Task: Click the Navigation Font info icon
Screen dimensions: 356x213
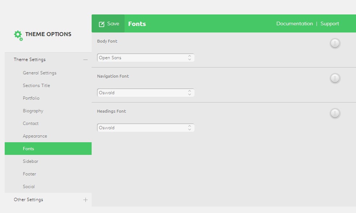Action: click(335, 78)
